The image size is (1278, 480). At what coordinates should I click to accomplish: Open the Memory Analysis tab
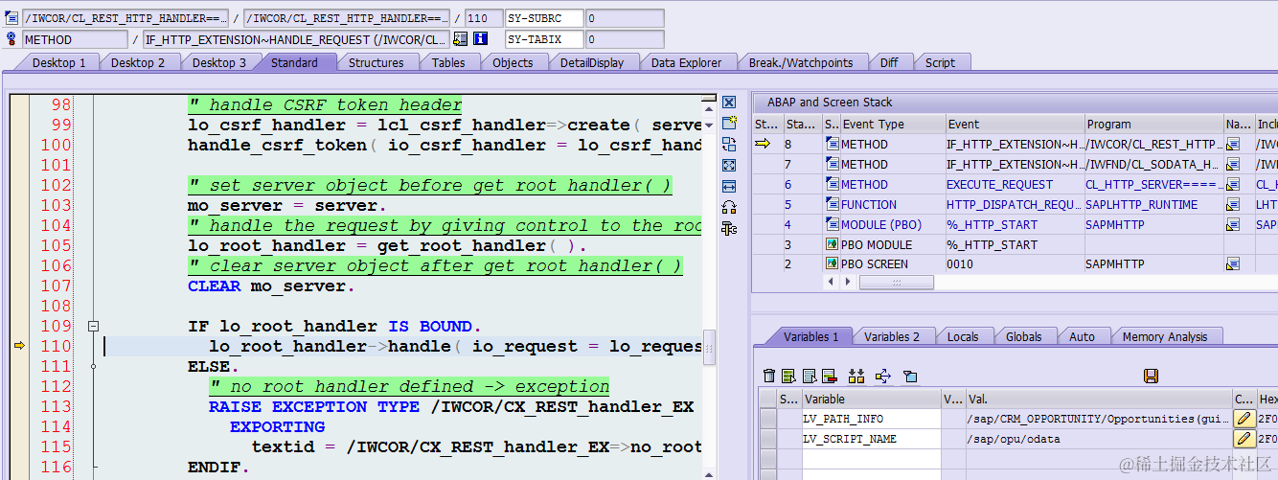1165,336
